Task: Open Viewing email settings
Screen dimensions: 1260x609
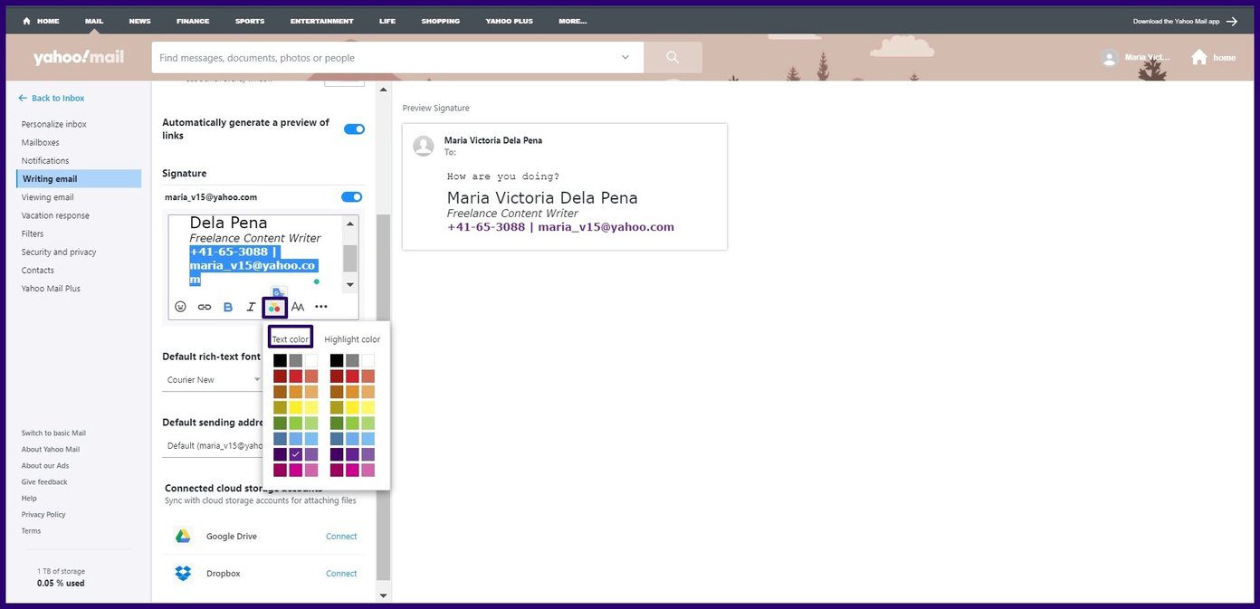Action: [48, 197]
